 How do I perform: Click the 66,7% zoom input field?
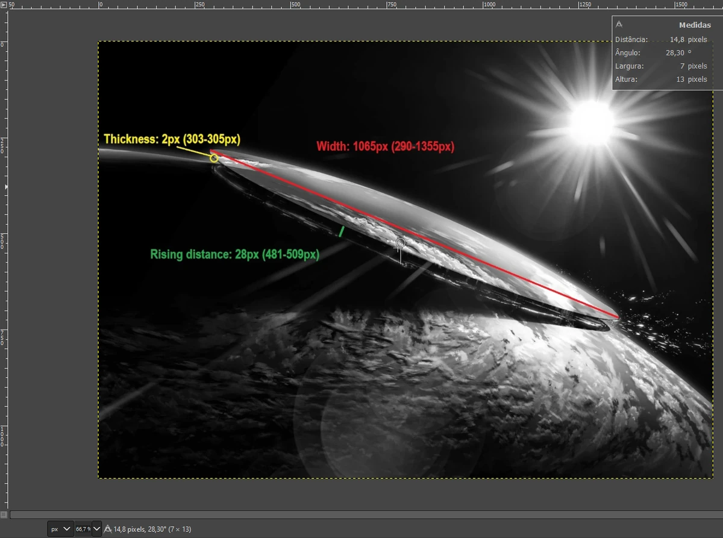[x=83, y=529]
